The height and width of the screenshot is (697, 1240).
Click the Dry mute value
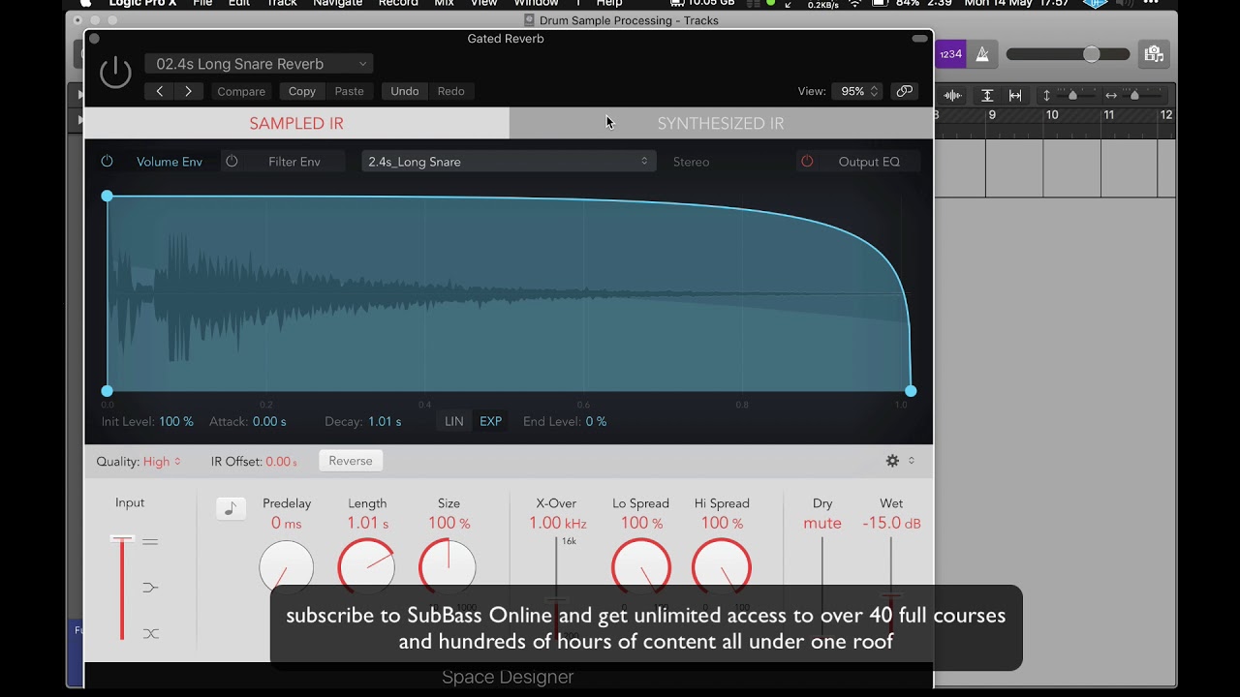click(x=822, y=524)
